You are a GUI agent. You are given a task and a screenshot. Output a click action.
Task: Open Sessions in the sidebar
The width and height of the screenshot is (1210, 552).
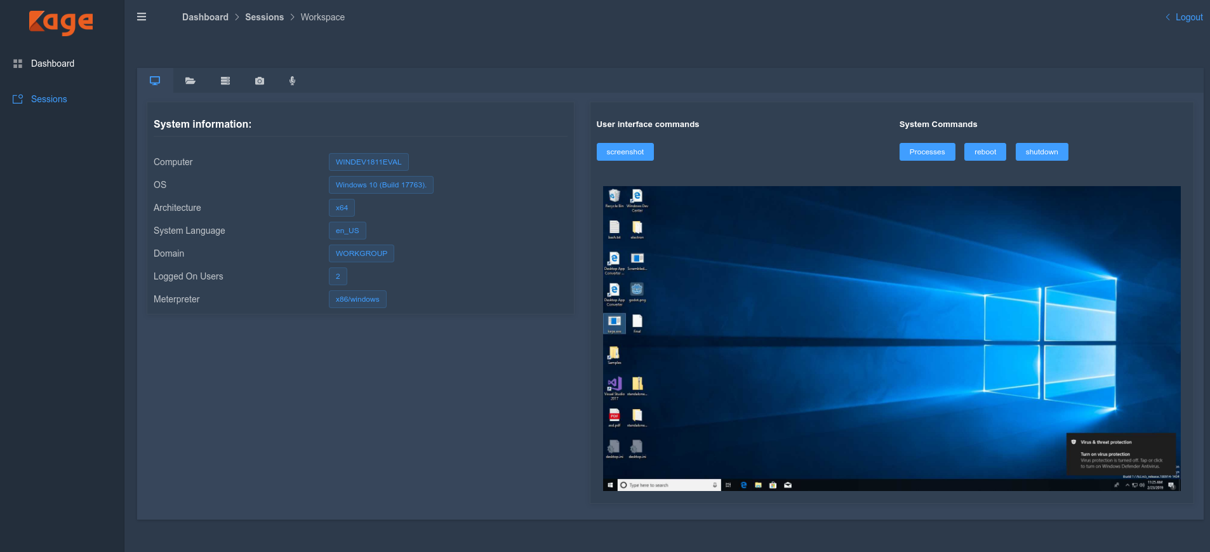[49, 99]
